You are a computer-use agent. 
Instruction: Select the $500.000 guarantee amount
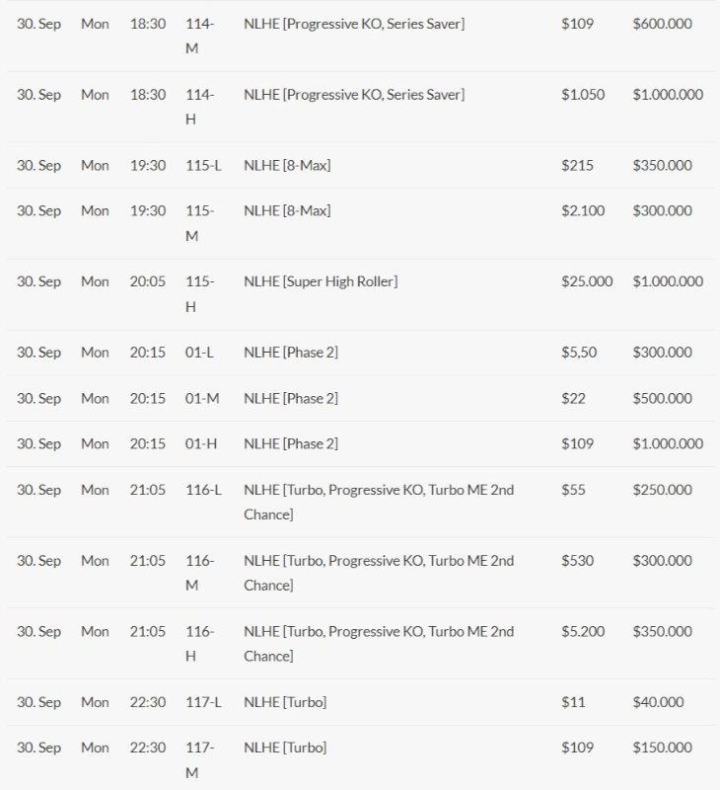pos(662,398)
